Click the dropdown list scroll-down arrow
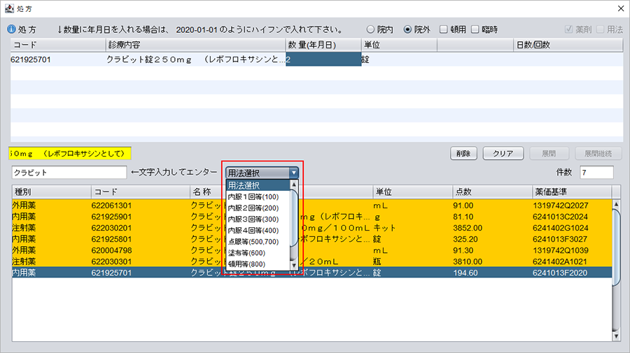 coord(294,265)
